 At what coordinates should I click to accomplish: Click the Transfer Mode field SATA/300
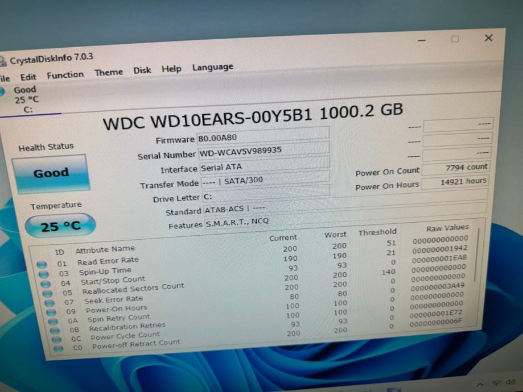coord(266,180)
